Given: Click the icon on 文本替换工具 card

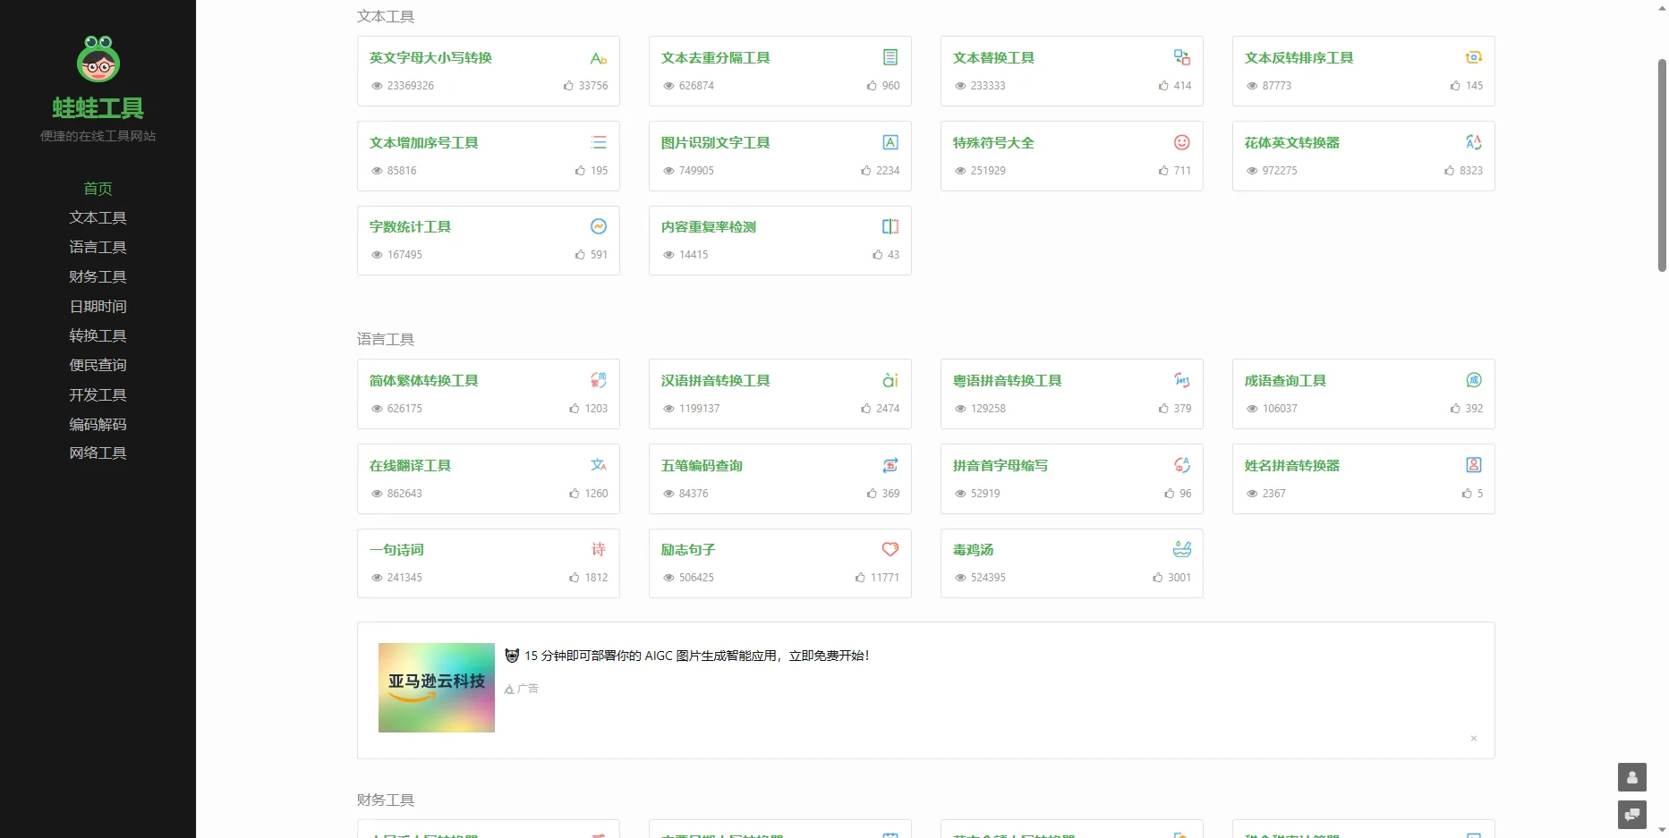Looking at the screenshot, I should coord(1182,57).
